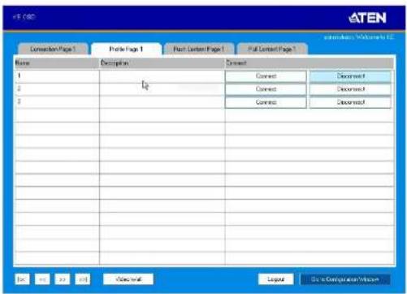Viewport: 407px width, 294px height.
Task: Click the Logout button
Action: (275, 279)
